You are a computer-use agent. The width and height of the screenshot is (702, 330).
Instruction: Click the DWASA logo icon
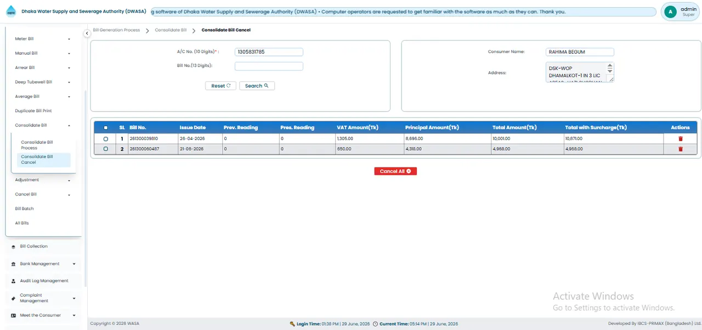point(11,11)
